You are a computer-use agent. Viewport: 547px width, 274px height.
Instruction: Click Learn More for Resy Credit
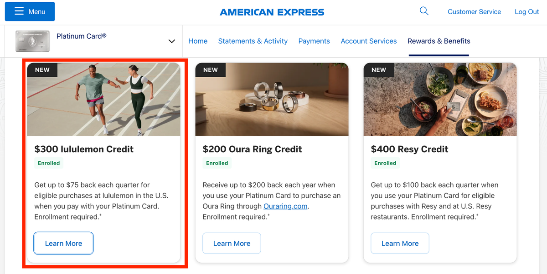point(400,244)
